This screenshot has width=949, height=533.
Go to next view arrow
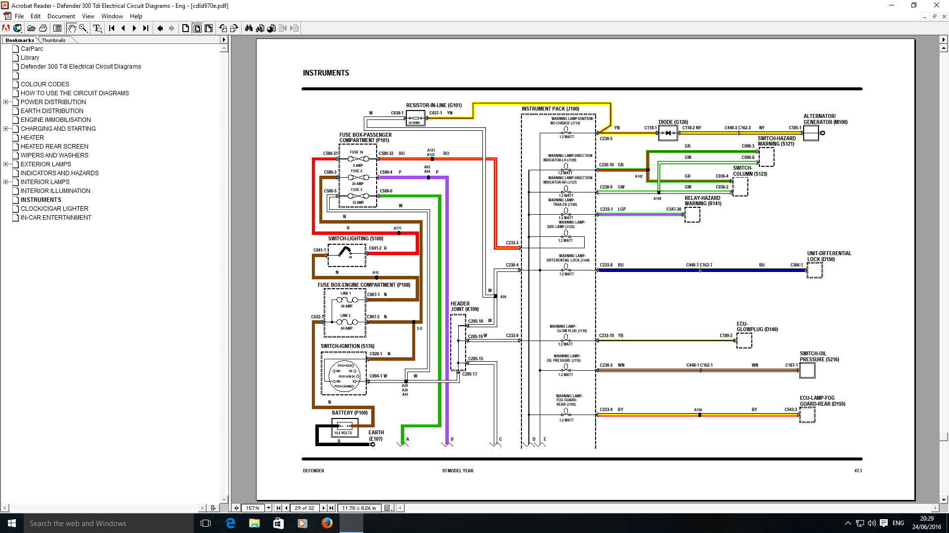coord(172,28)
